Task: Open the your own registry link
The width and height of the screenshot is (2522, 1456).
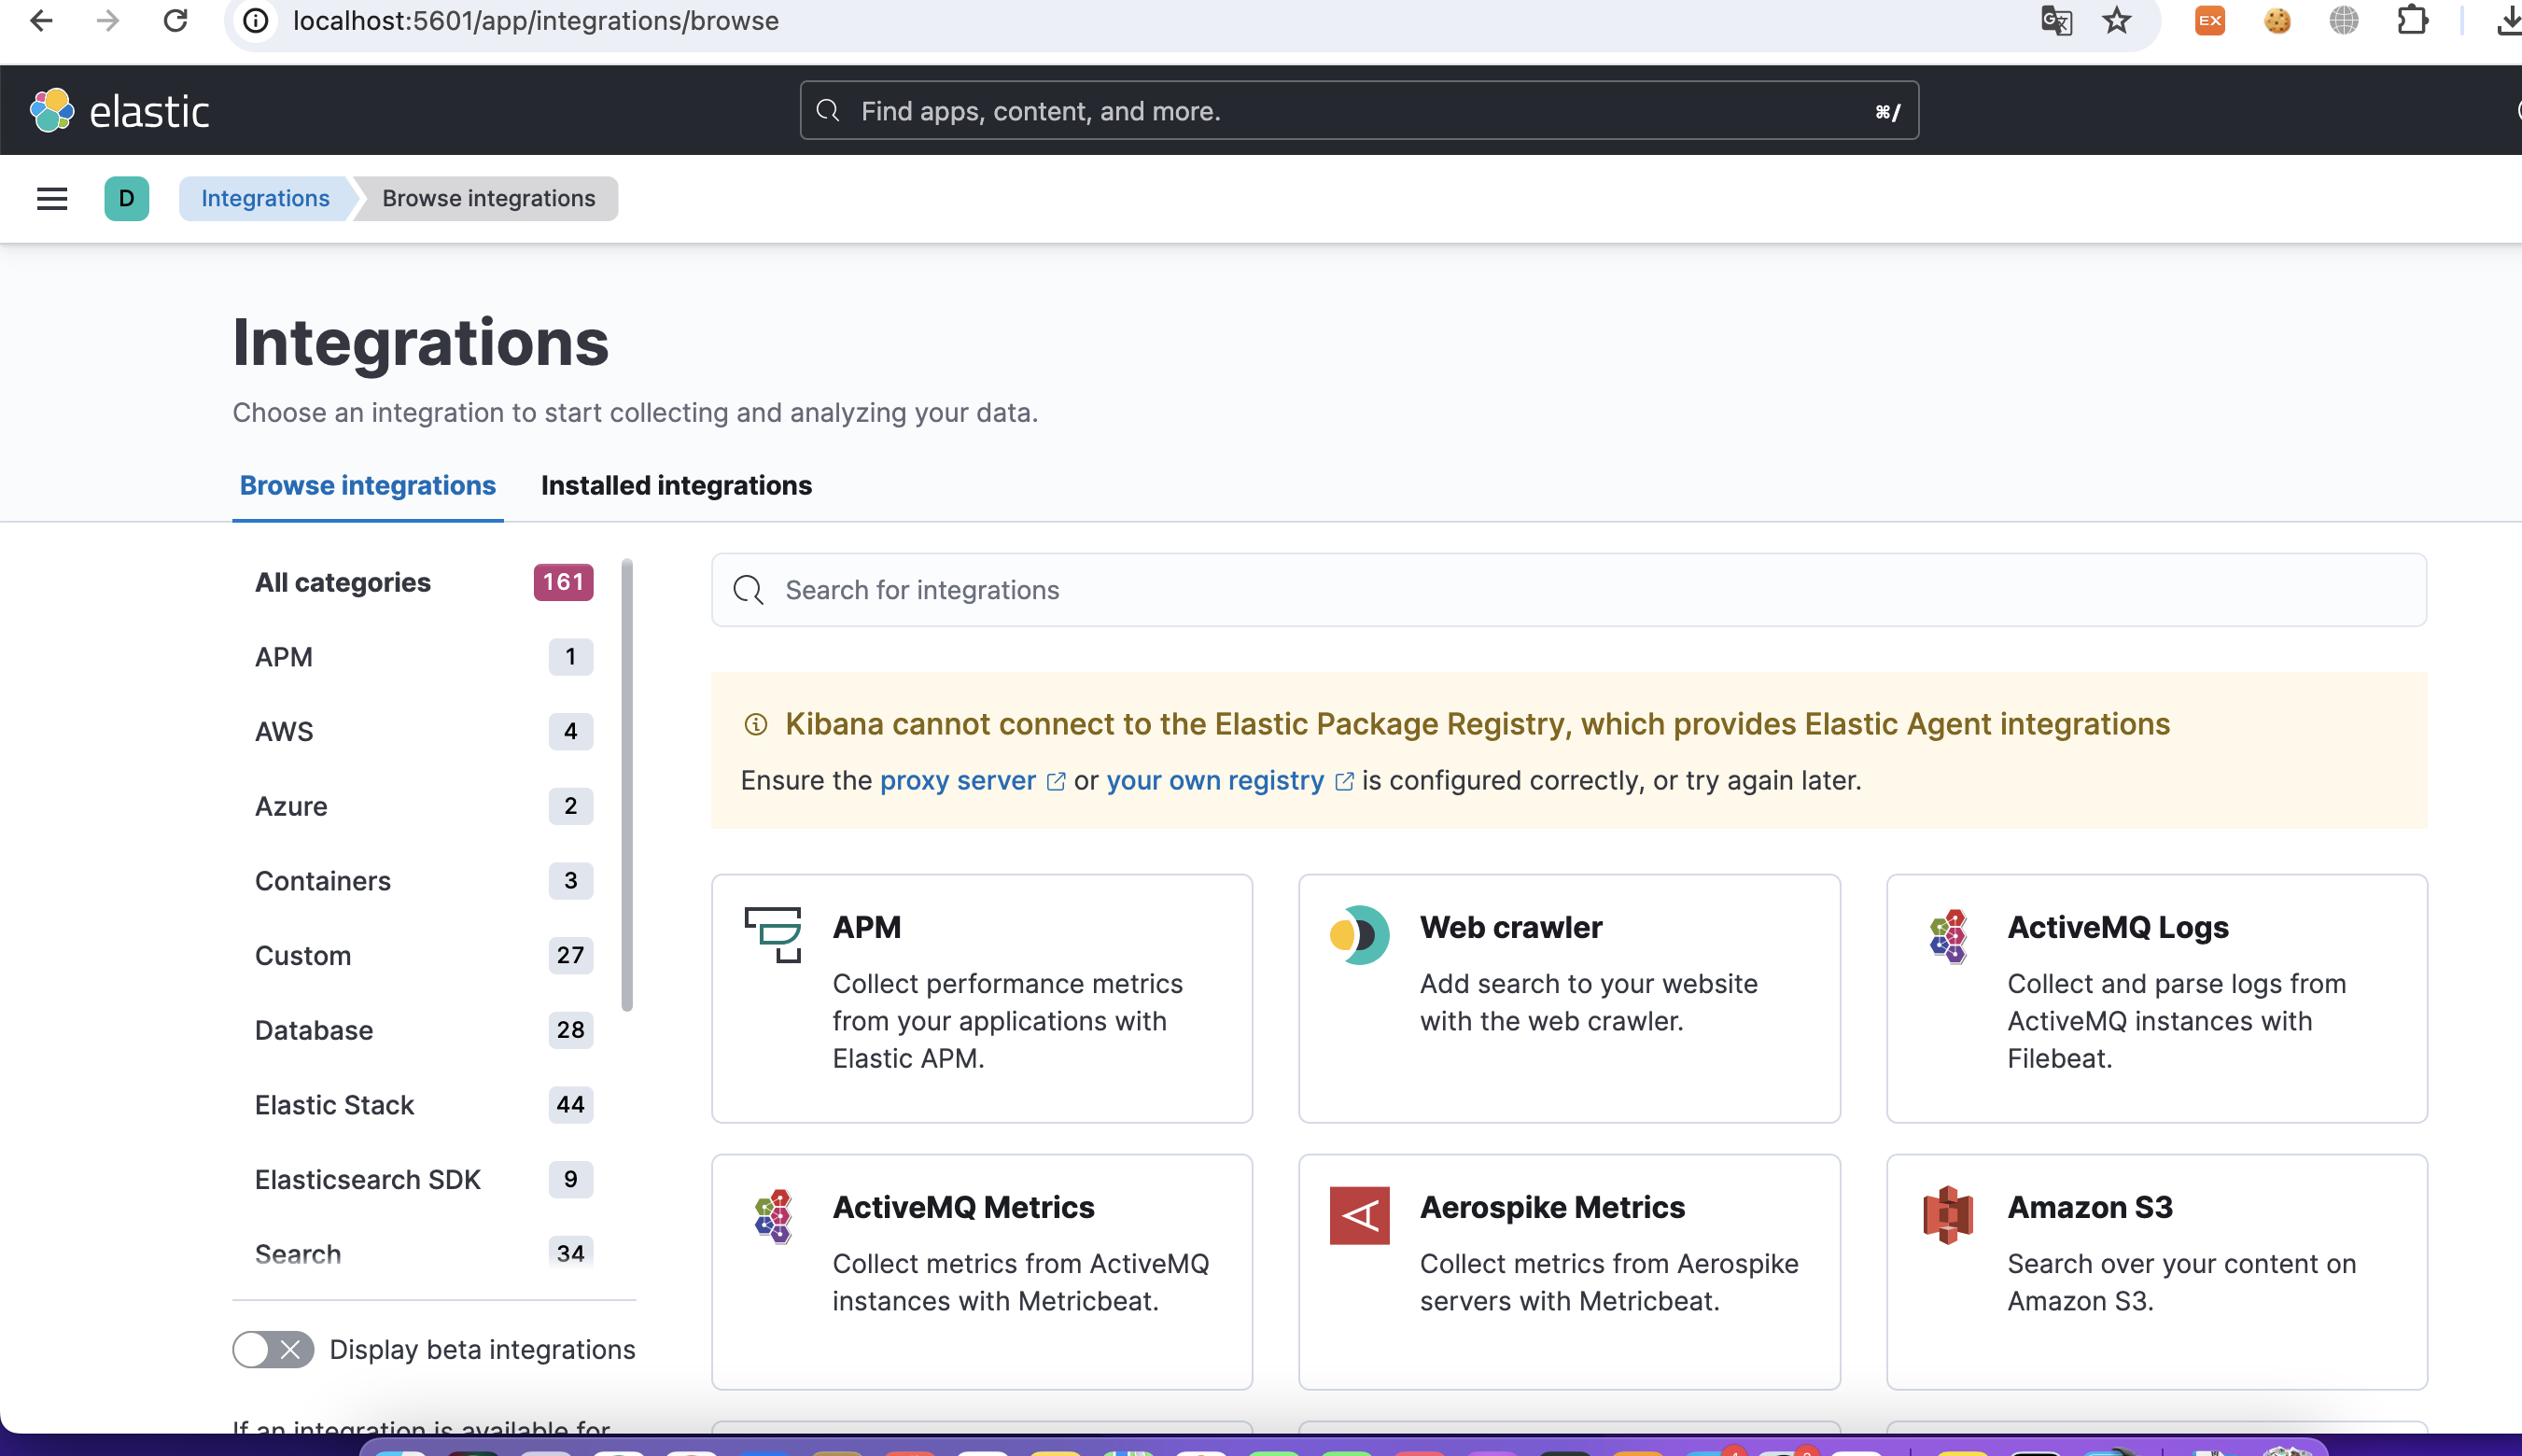Action: click(1230, 781)
